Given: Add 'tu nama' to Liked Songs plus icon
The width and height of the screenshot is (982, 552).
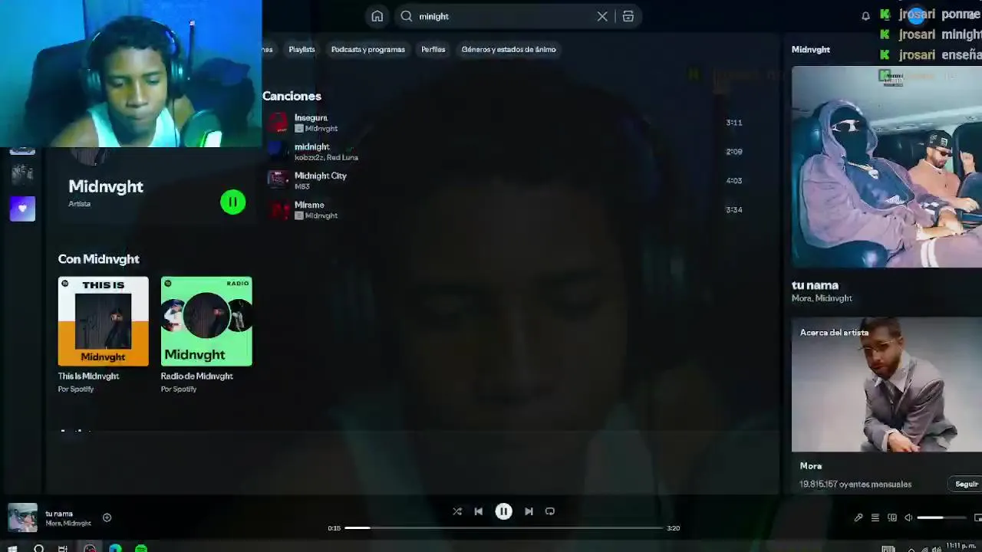Looking at the screenshot, I should [x=107, y=517].
